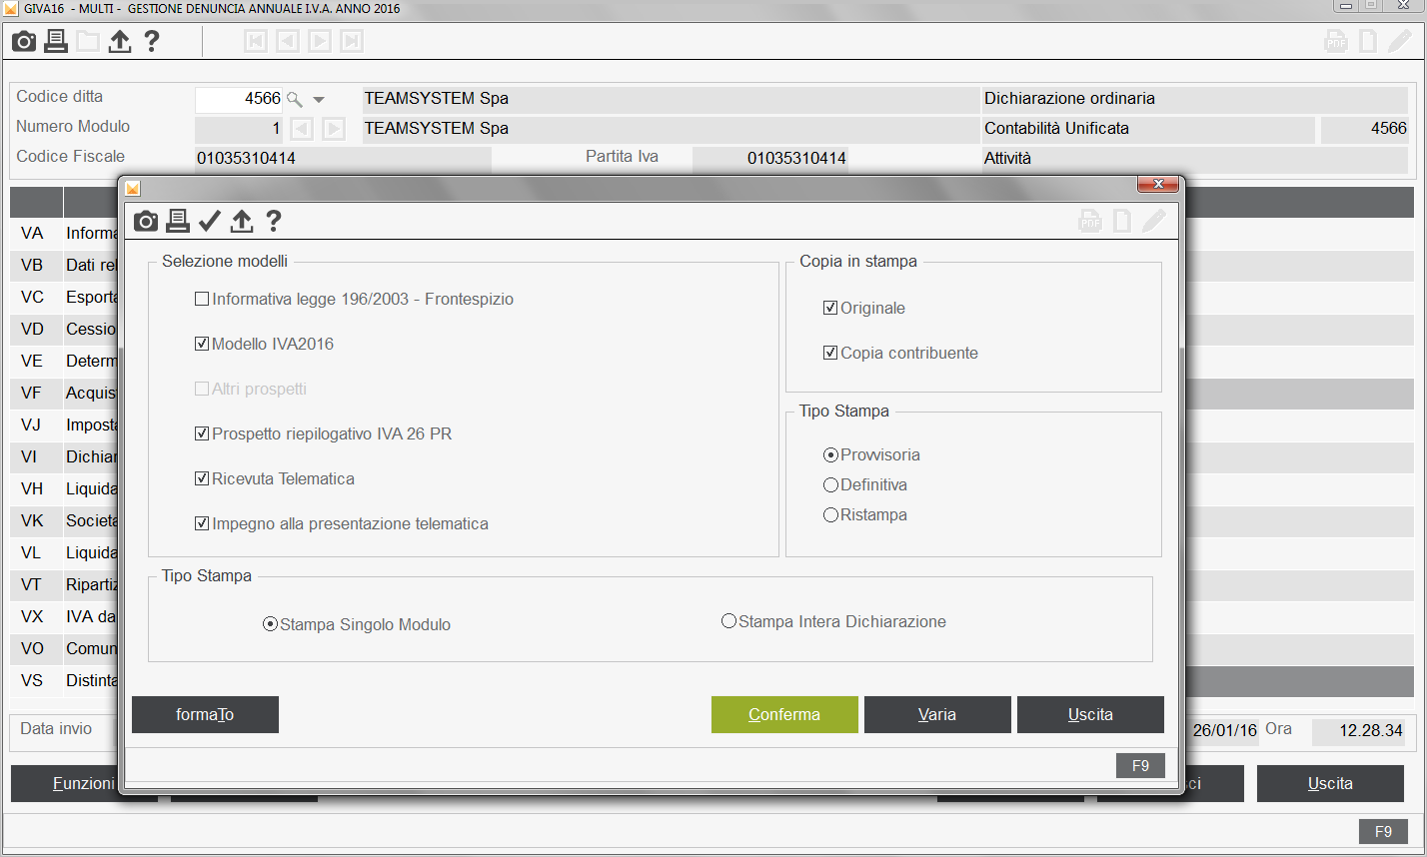Select the VH row in main list
1427x857 pixels.
coord(65,488)
